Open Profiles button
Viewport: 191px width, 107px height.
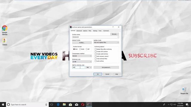[x=82, y=43]
